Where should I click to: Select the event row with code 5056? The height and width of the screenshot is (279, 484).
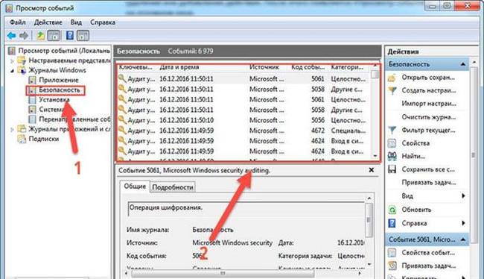pos(243,120)
